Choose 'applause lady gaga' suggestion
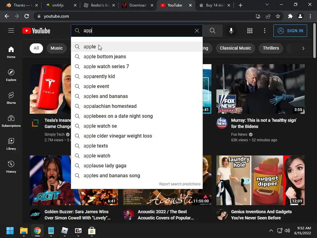The height and width of the screenshot is (238, 317). [x=137, y=166]
